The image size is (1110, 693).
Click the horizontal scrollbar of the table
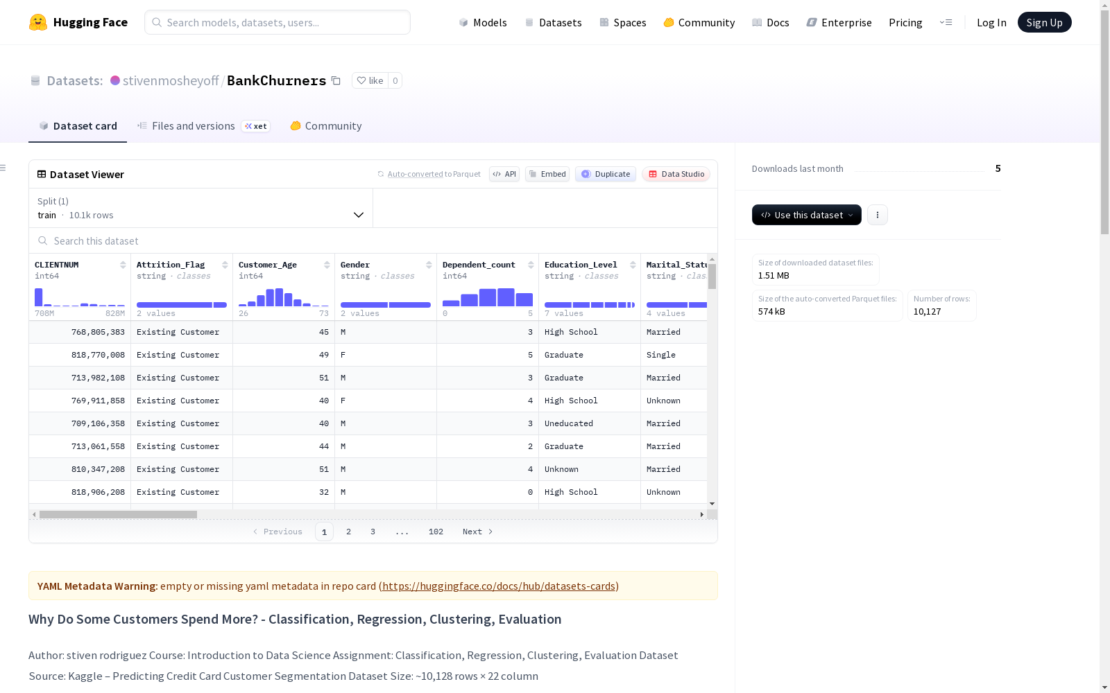pos(118,514)
